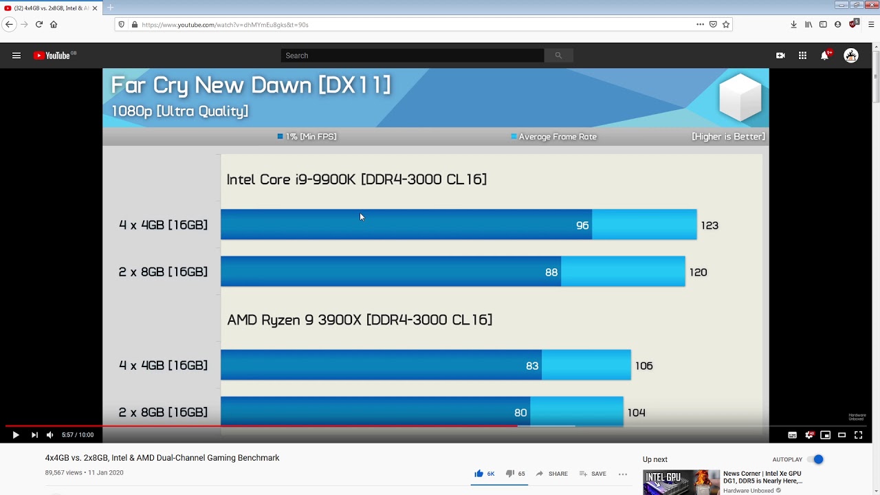Screen dimensions: 880x495
Task: Open the Firefox account icon
Action: 837,24
